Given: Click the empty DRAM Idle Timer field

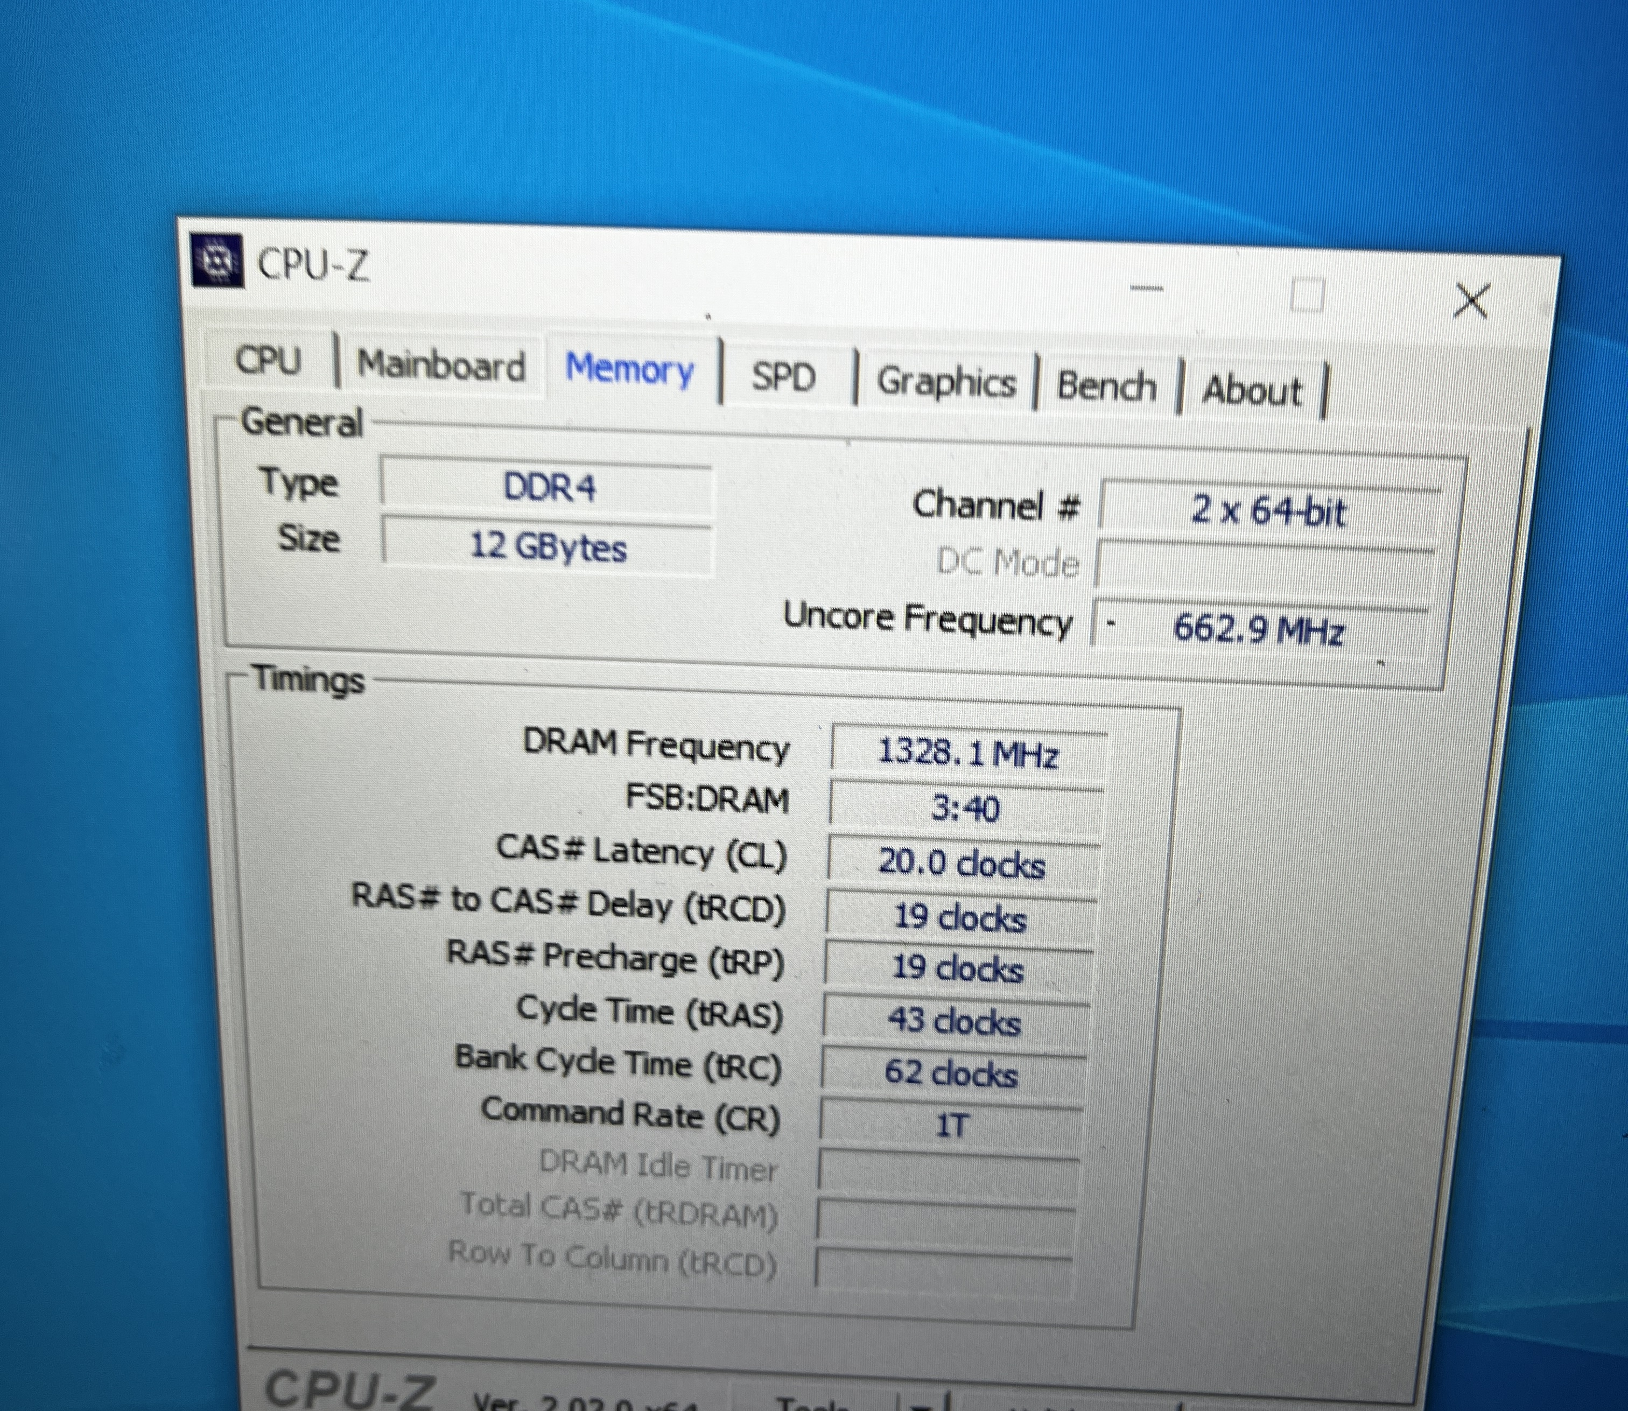Looking at the screenshot, I should coord(948,1173).
